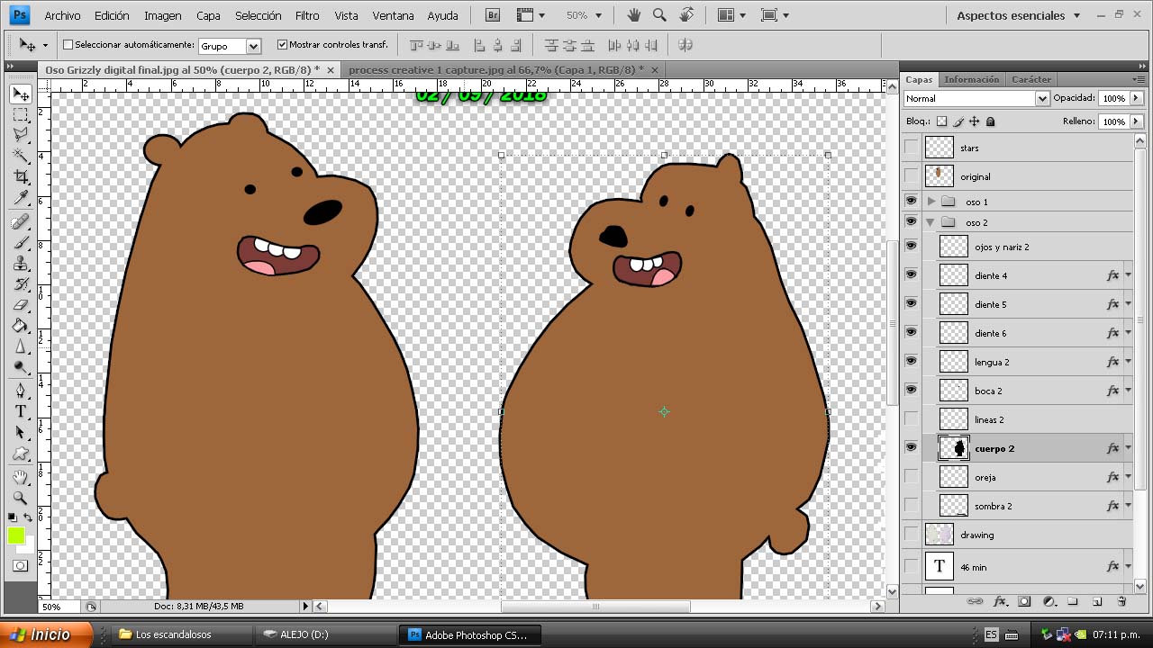Screen dimensions: 1153x648
Task: Hide the boca 2 layer
Action: [912, 390]
